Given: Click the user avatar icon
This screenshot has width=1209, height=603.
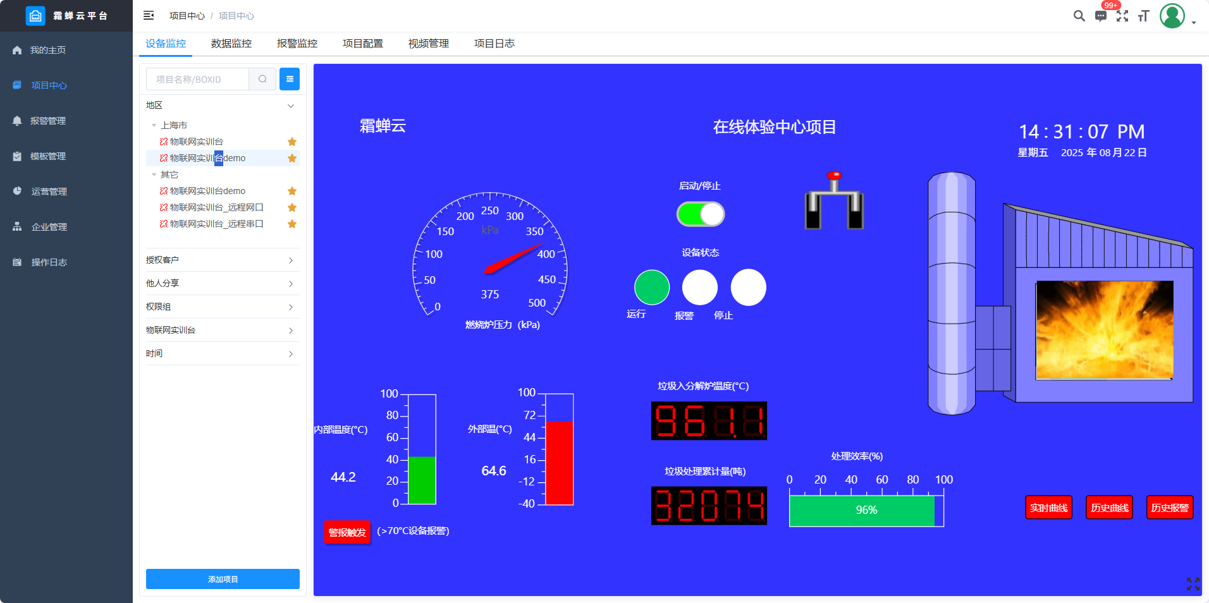Looking at the screenshot, I should point(1172,16).
